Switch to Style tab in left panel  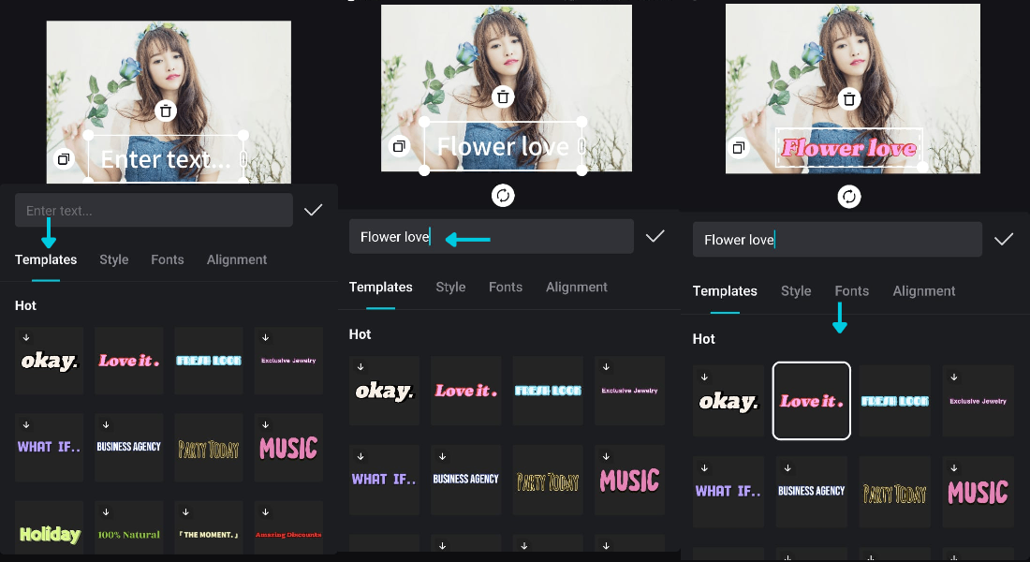(114, 259)
